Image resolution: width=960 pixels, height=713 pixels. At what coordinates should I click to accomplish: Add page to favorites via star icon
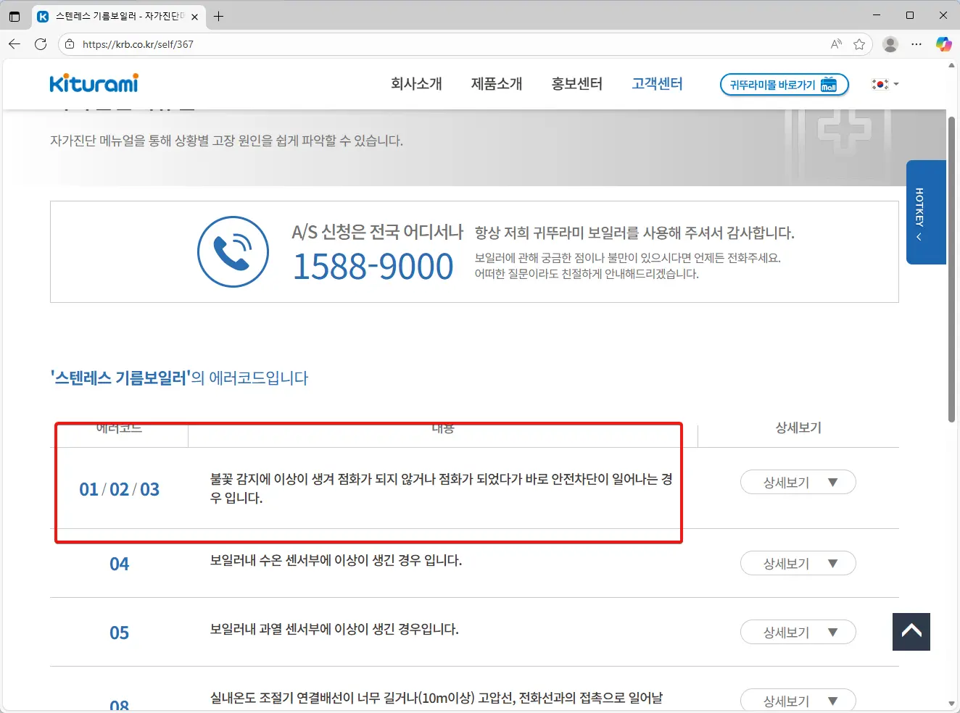pos(860,43)
